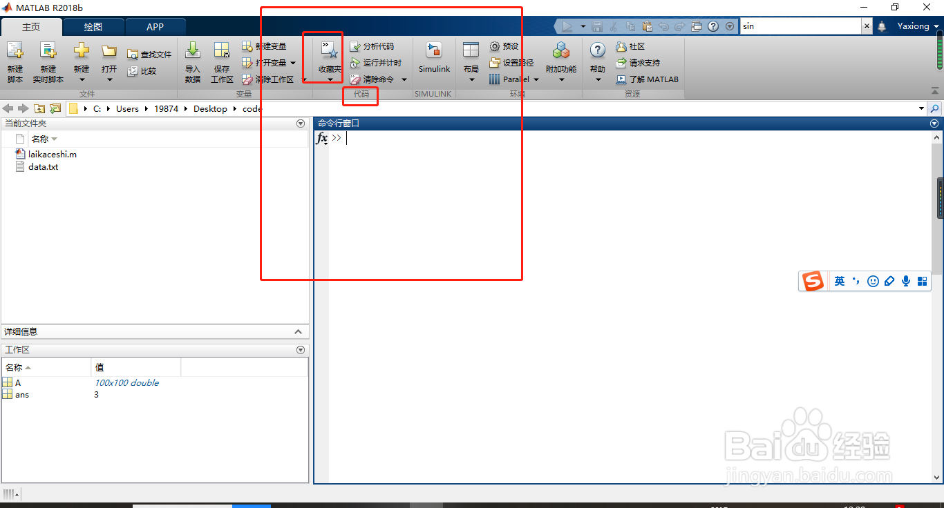The width and height of the screenshot is (944, 508).
Task: Click the Sogou microphone voice input icon
Action: coord(906,282)
